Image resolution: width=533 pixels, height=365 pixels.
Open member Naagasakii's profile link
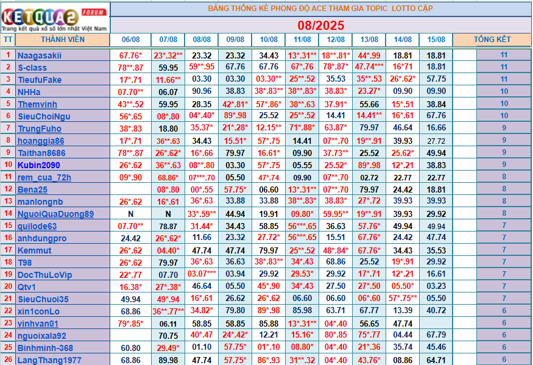(x=40, y=55)
